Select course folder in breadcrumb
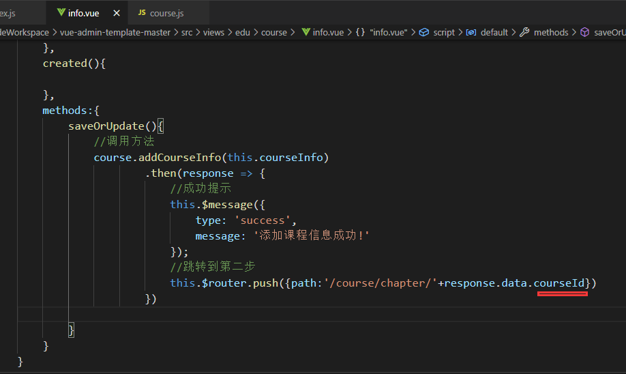The image size is (626, 374). [x=274, y=32]
